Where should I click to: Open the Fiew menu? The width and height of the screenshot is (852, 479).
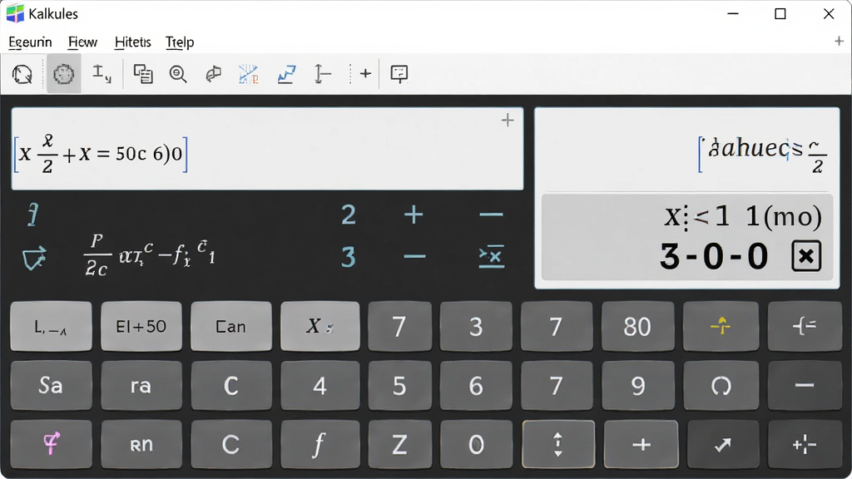click(x=82, y=42)
